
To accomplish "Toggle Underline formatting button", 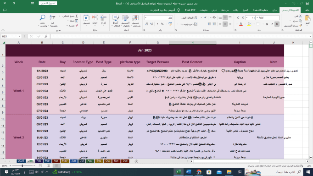I will (267, 24).
